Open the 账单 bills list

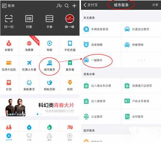[8, 6]
